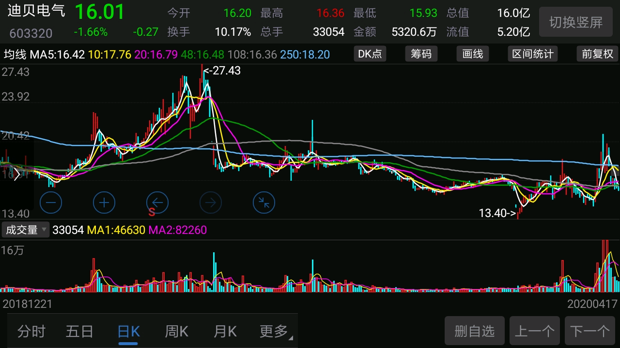Tap the start date 20181221
Image resolution: width=620 pixels, height=348 pixels.
coord(28,304)
